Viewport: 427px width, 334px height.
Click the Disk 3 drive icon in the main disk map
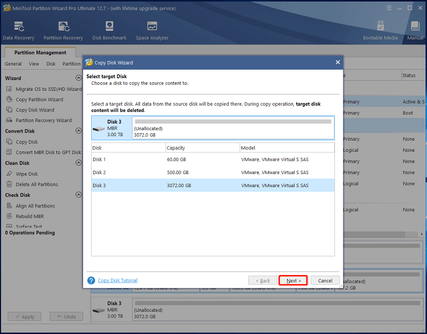pos(99,310)
